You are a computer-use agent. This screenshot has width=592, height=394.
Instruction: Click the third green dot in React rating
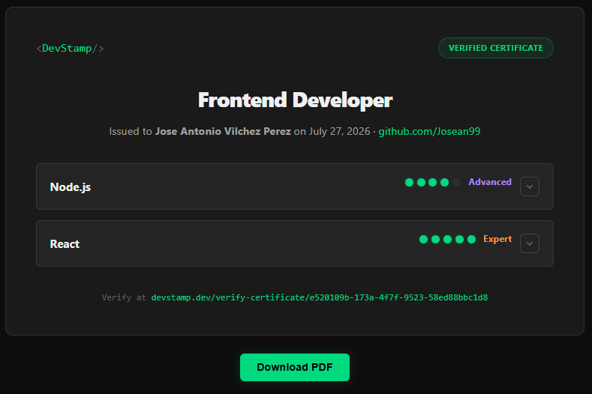pyautogui.click(x=447, y=240)
